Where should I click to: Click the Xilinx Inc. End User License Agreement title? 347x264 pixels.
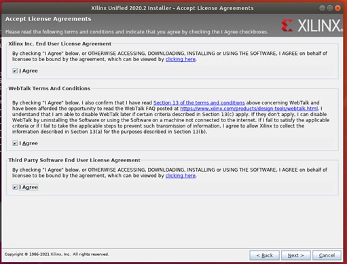click(60, 44)
